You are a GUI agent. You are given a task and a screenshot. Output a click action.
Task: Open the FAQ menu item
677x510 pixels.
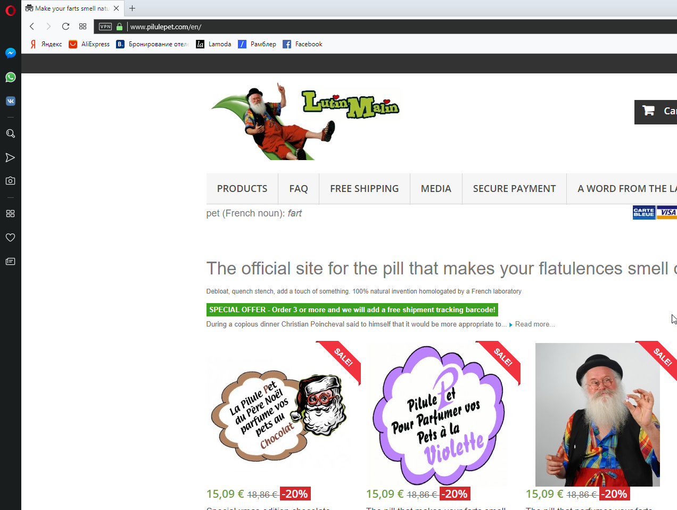click(299, 189)
